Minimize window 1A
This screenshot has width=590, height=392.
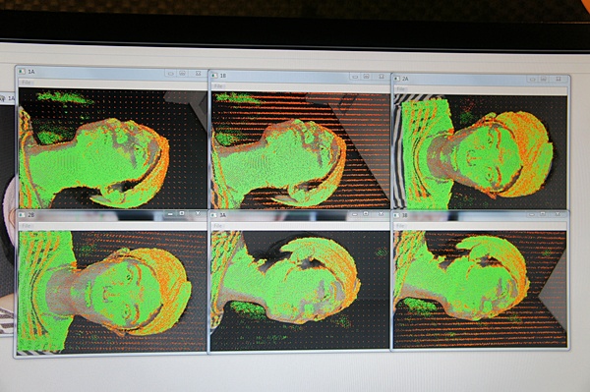[x=171, y=74]
